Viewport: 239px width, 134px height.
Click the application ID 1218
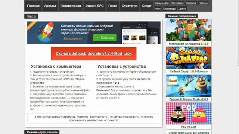pos(116,83)
